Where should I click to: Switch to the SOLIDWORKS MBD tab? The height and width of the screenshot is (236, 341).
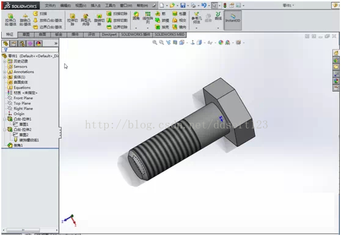[x=169, y=35]
